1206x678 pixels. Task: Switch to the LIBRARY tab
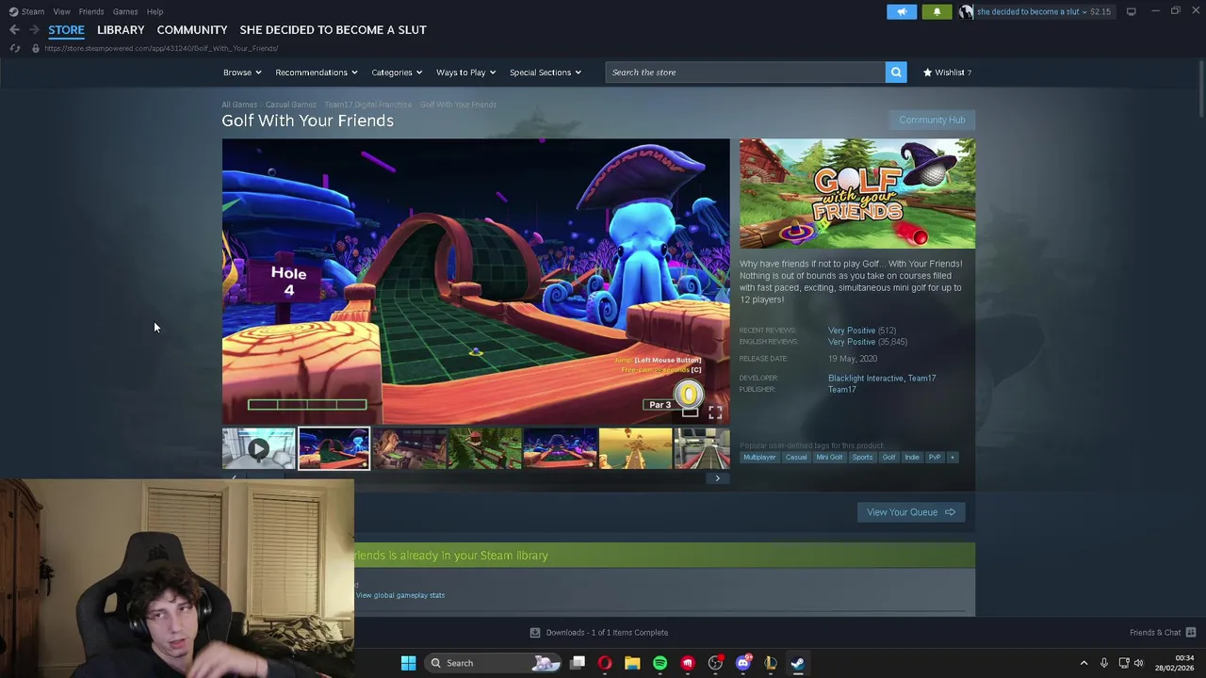121,30
